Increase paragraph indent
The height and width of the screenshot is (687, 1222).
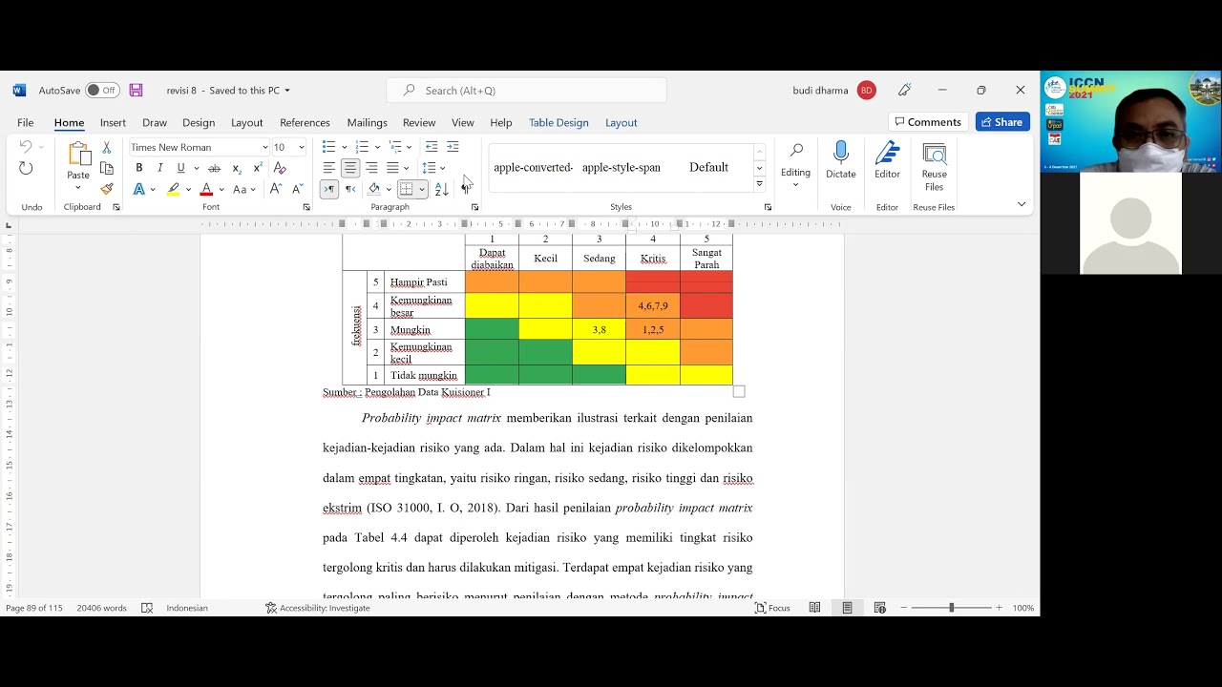click(453, 147)
